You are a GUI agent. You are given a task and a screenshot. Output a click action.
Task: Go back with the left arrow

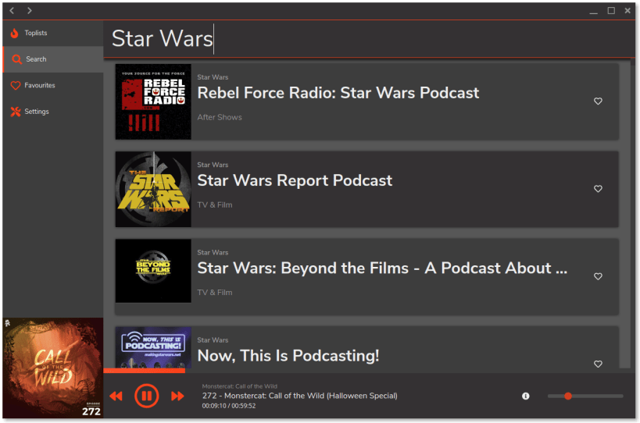click(13, 11)
